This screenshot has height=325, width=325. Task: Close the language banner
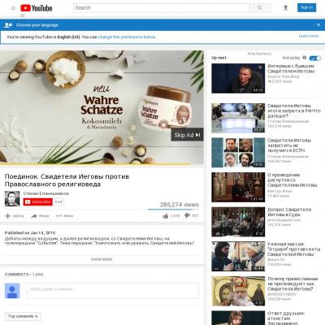[318, 24]
